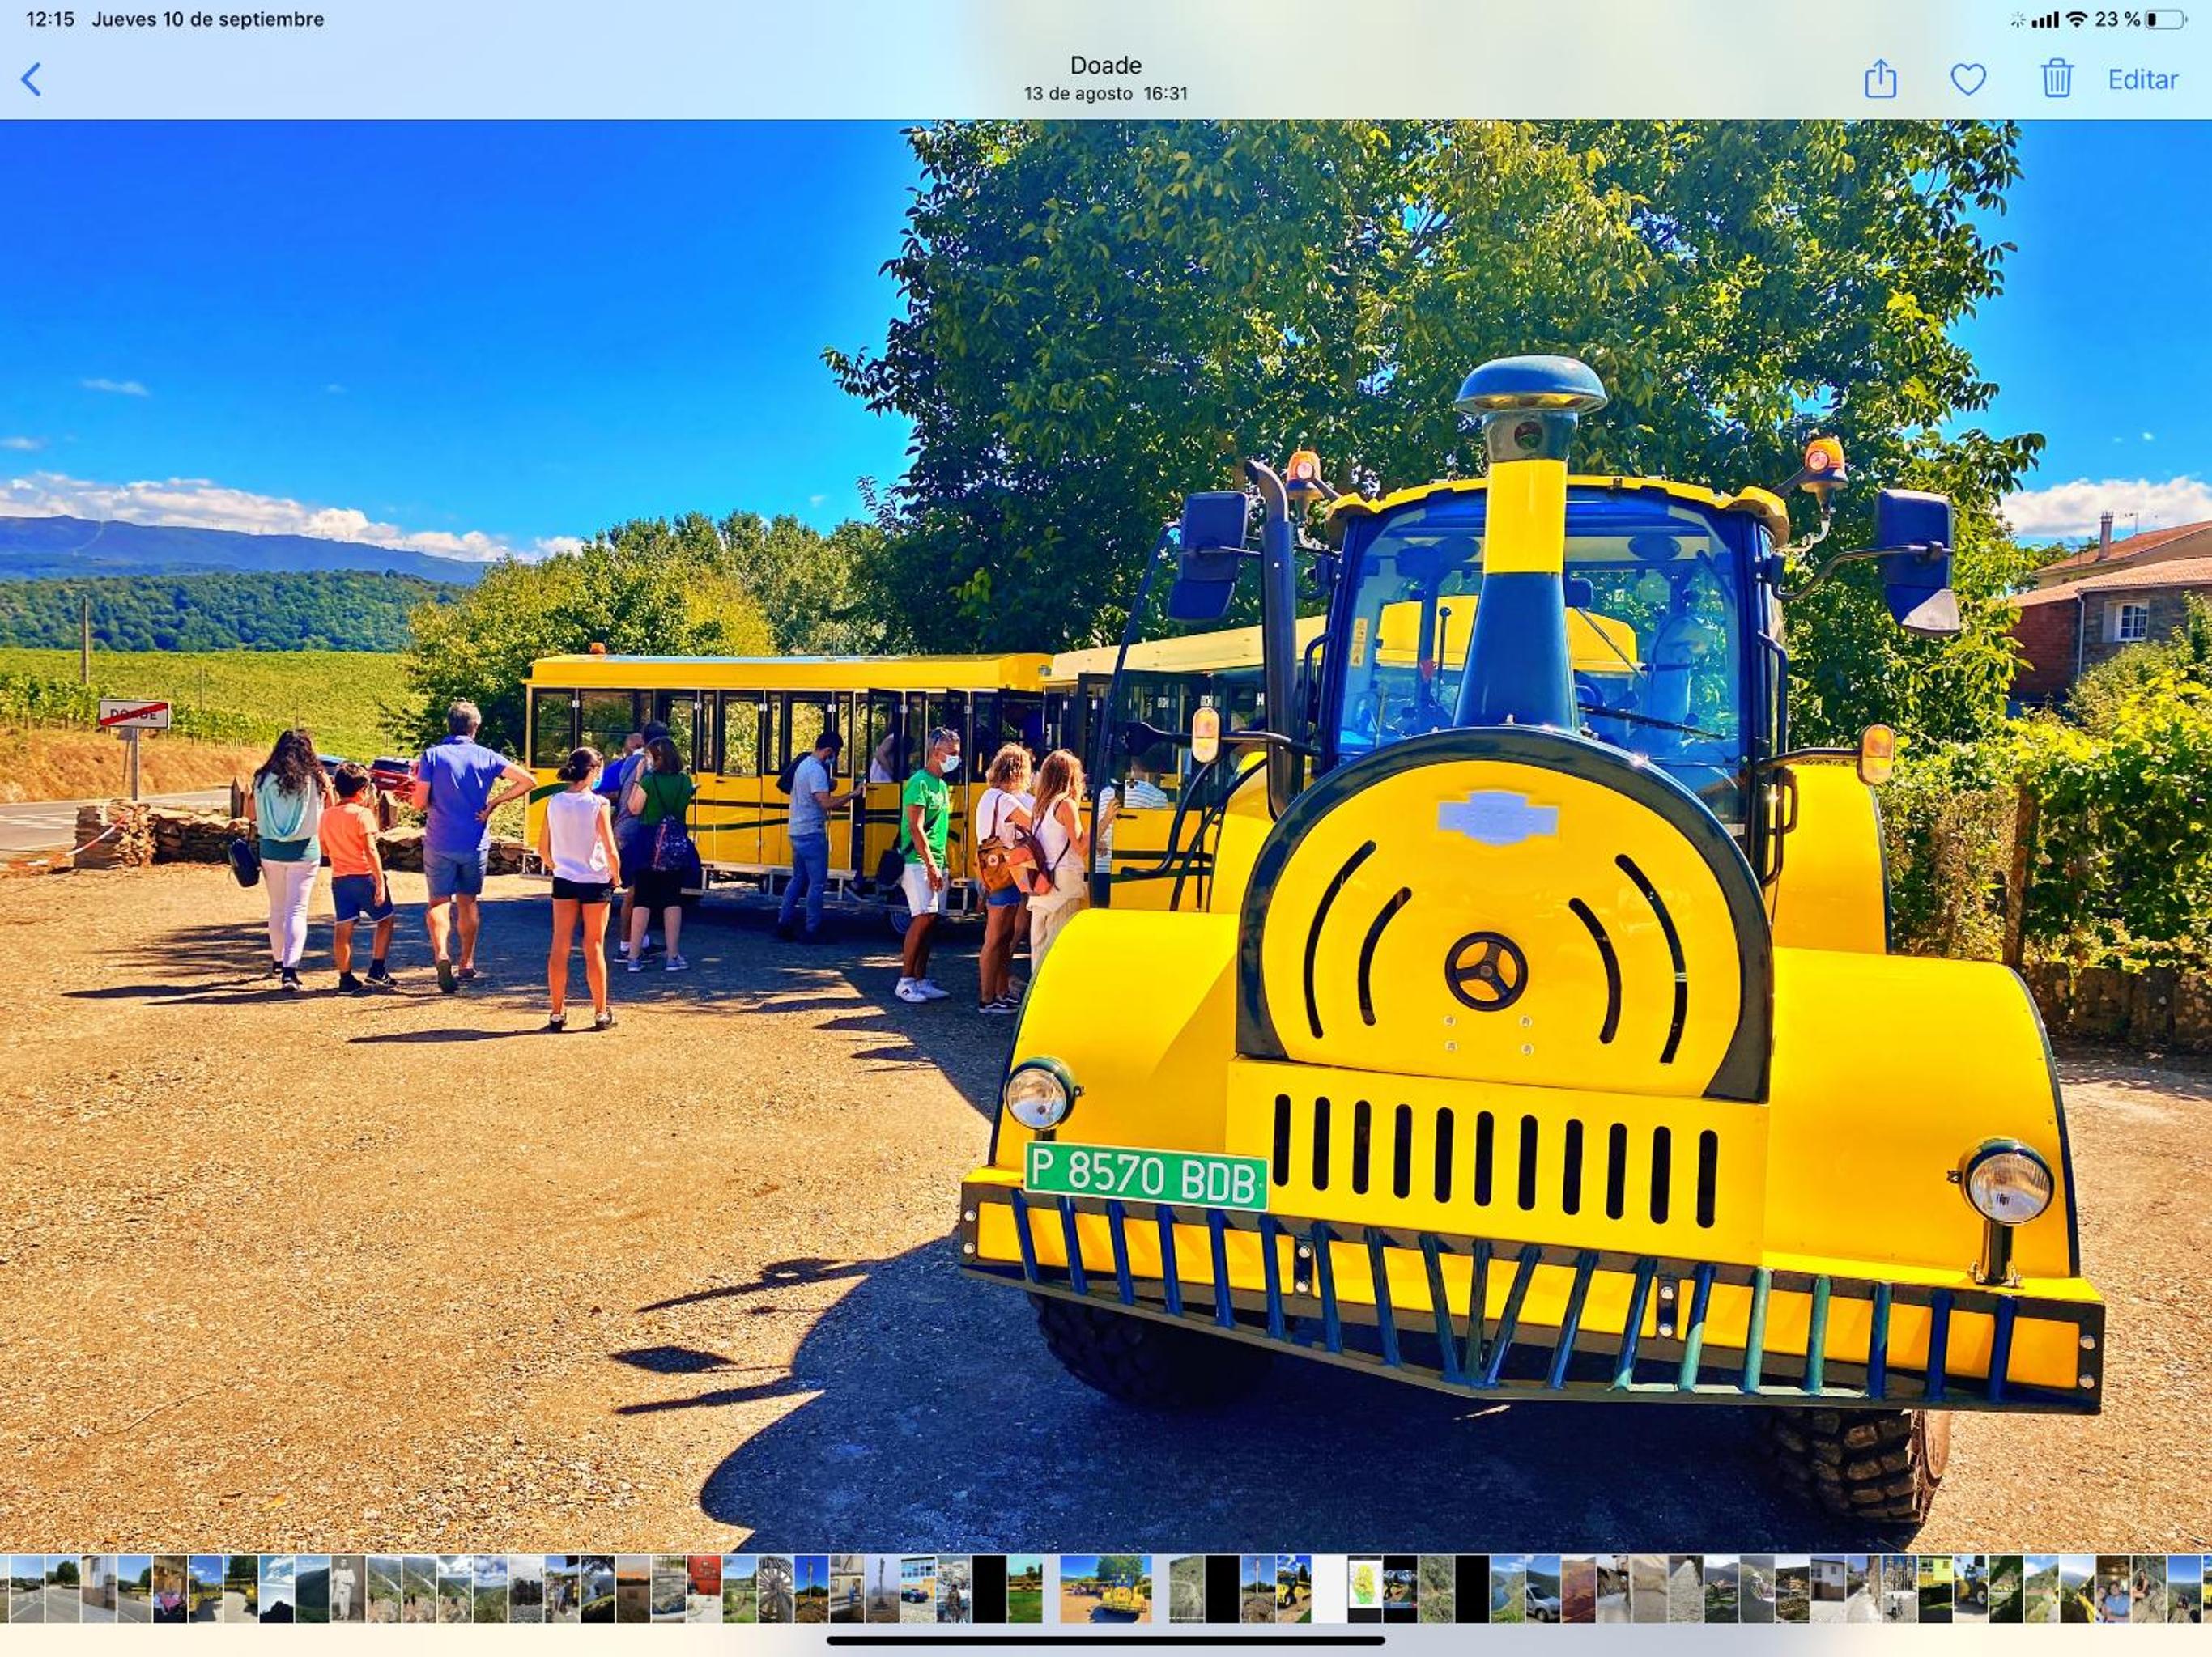Image resolution: width=2212 pixels, height=1657 pixels.
Task: Tap the main yellow train photo
Action: (1106, 836)
